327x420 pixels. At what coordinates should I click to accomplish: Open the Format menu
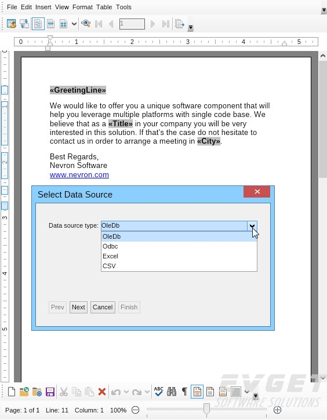(82, 7)
